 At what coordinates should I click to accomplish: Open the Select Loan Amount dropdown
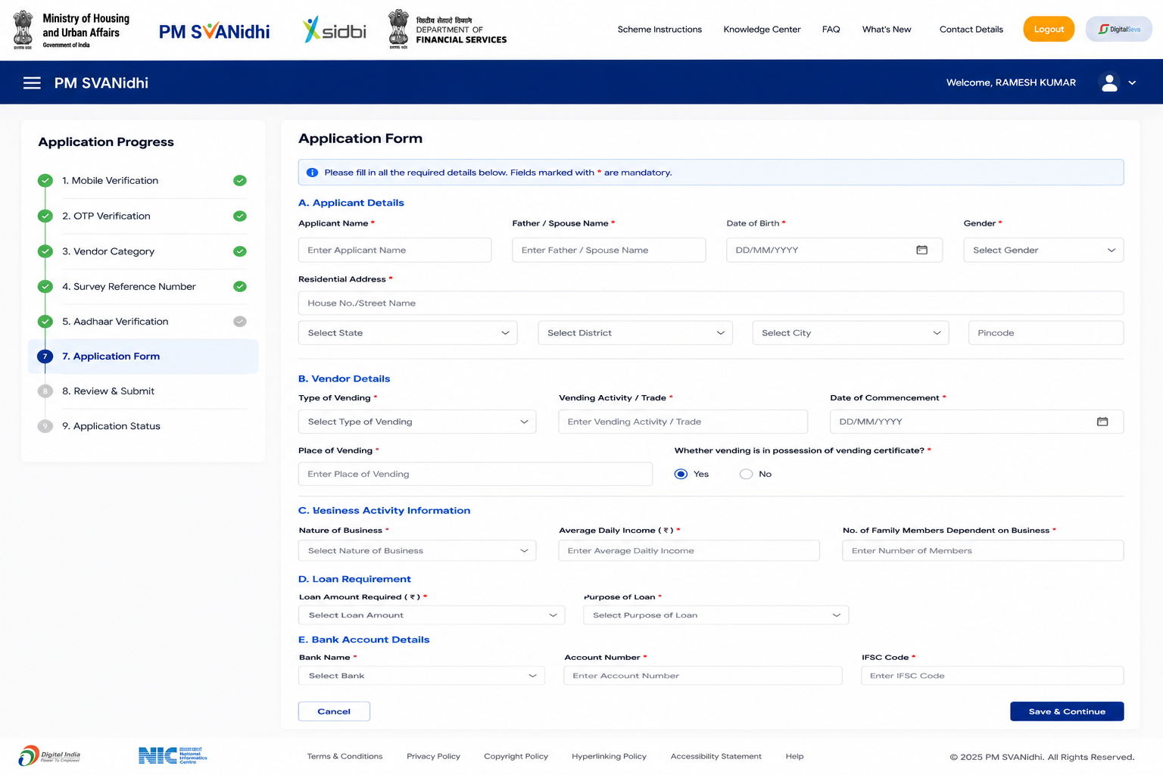pyautogui.click(x=432, y=615)
